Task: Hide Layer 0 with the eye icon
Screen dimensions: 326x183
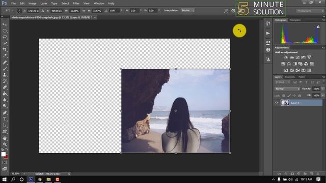Action: point(277,103)
